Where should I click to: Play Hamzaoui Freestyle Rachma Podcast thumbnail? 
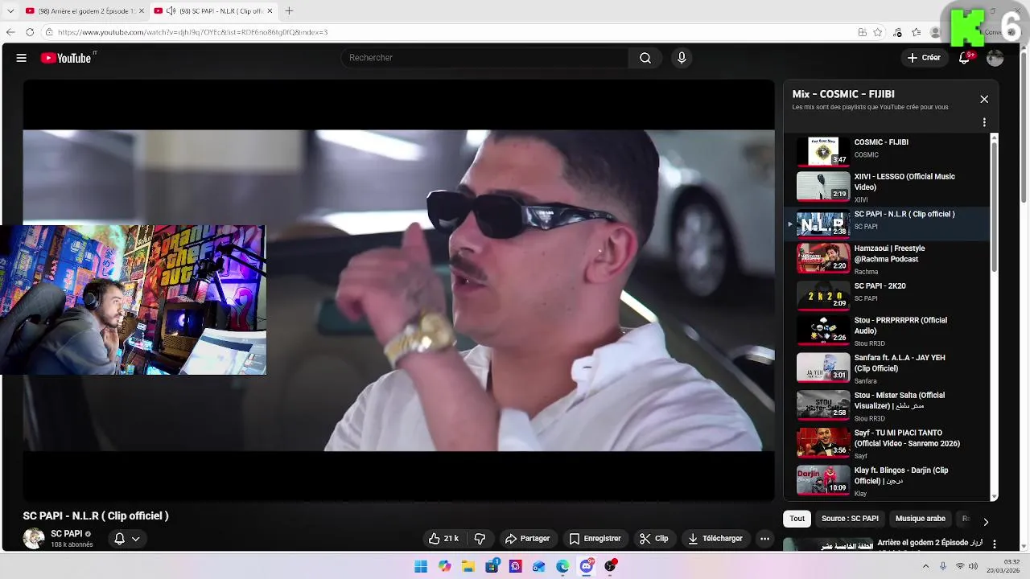[823, 257]
